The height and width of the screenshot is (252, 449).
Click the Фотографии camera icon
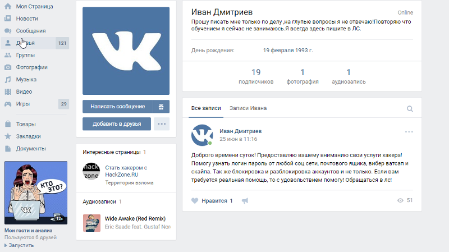[8, 67]
